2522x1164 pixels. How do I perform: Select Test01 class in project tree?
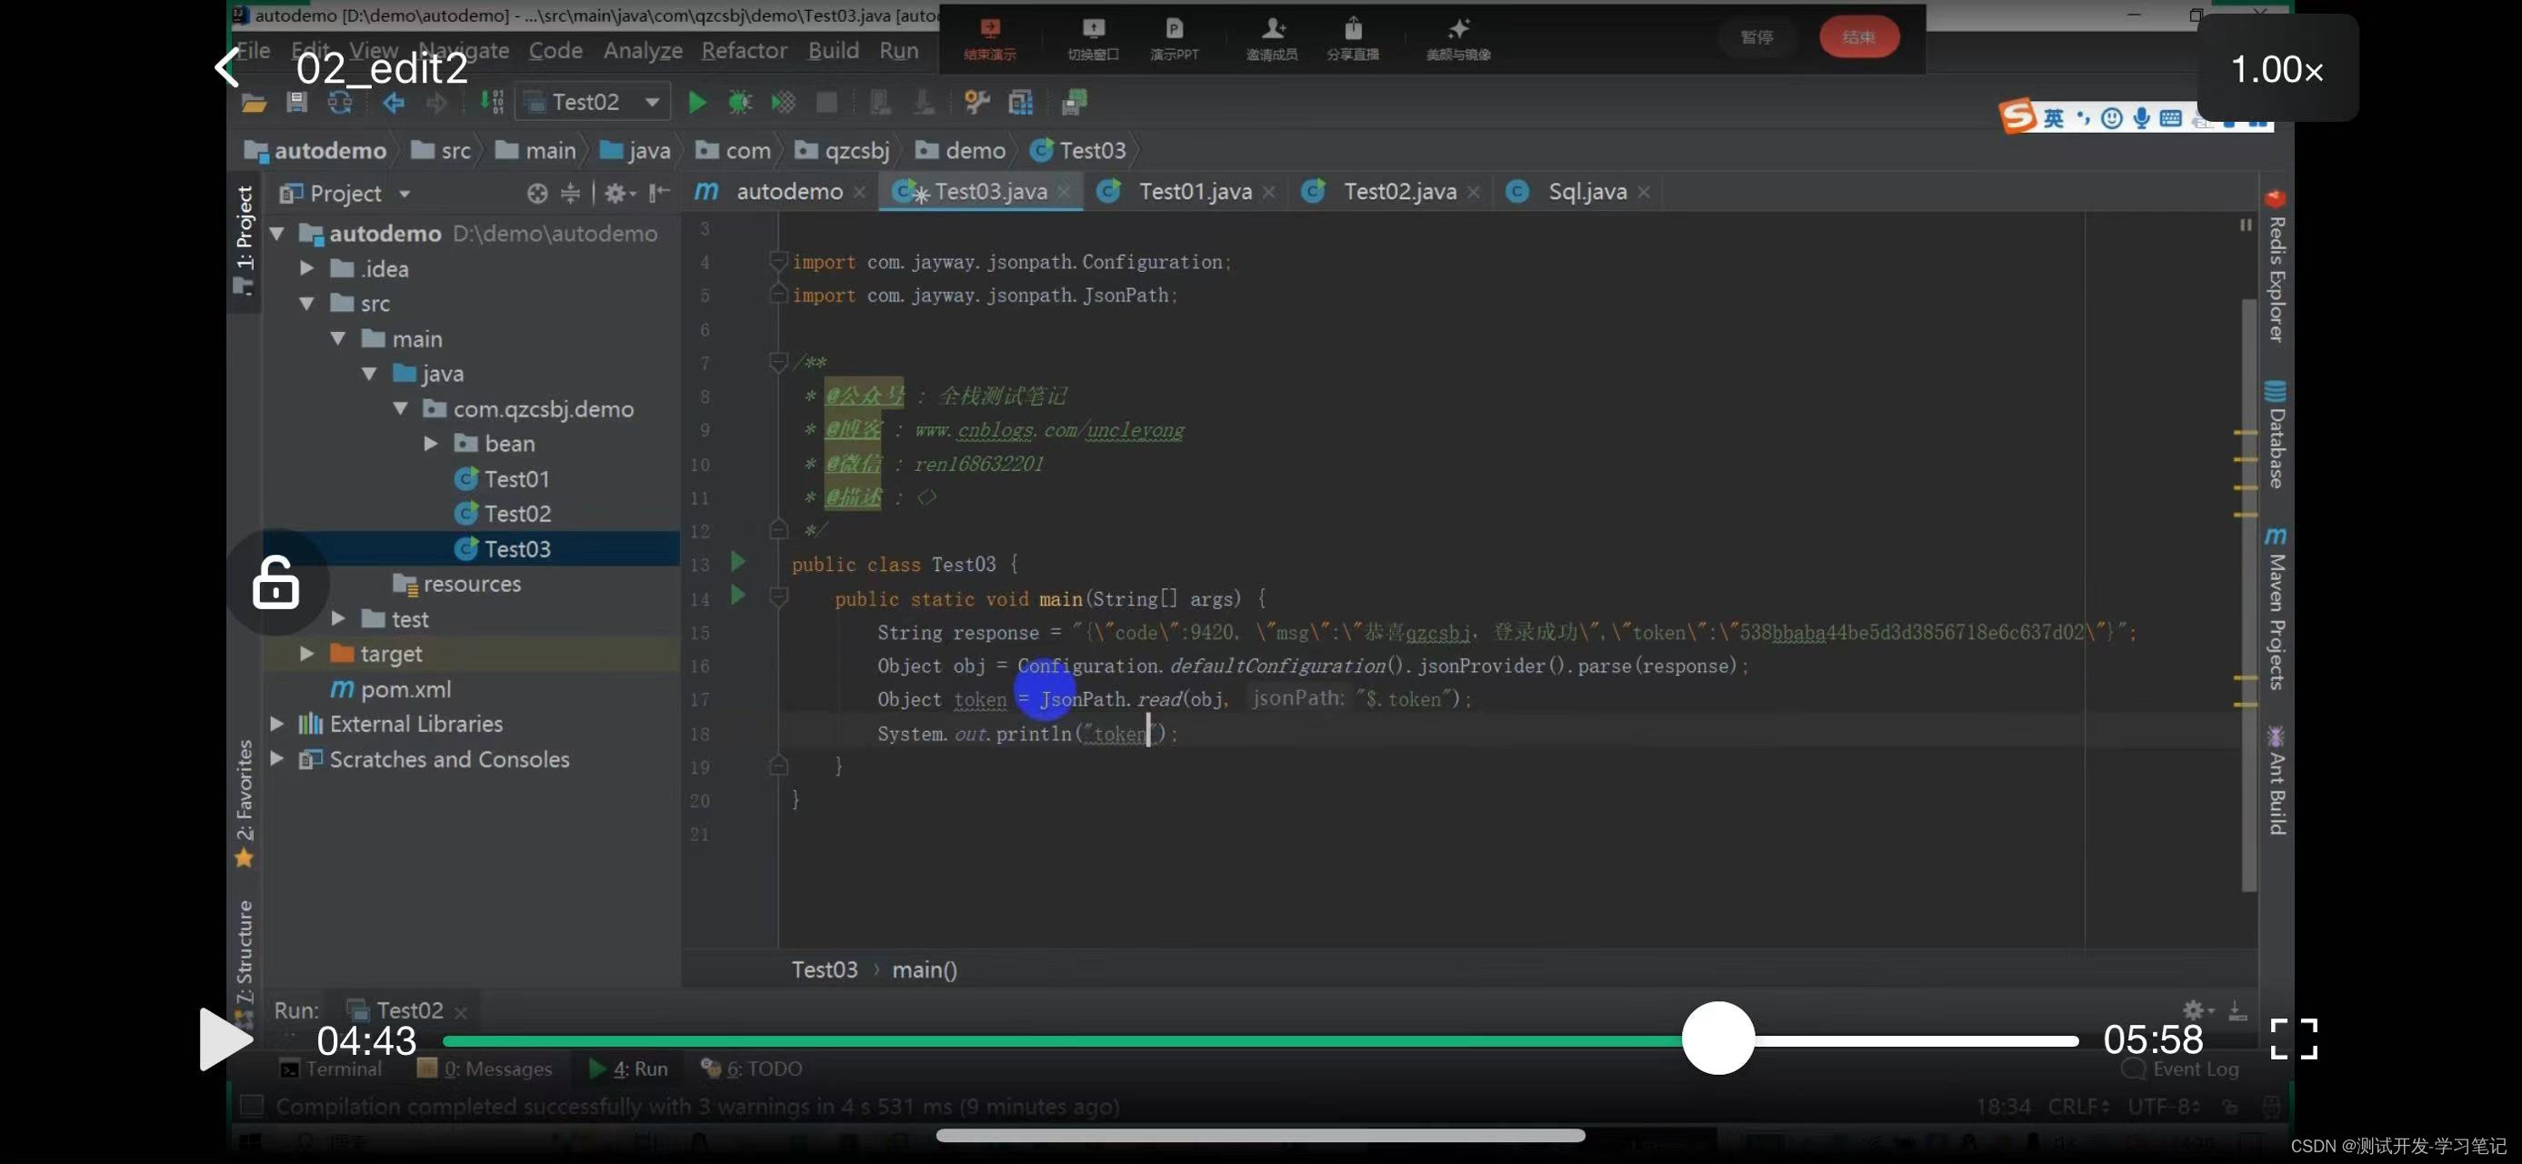point(502,478)
